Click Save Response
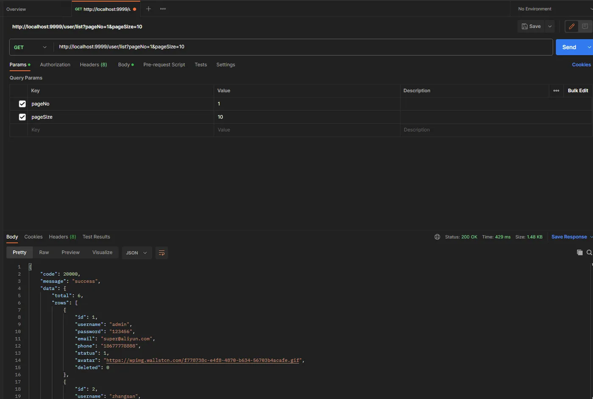593x399 pixels. click(569, 237)
